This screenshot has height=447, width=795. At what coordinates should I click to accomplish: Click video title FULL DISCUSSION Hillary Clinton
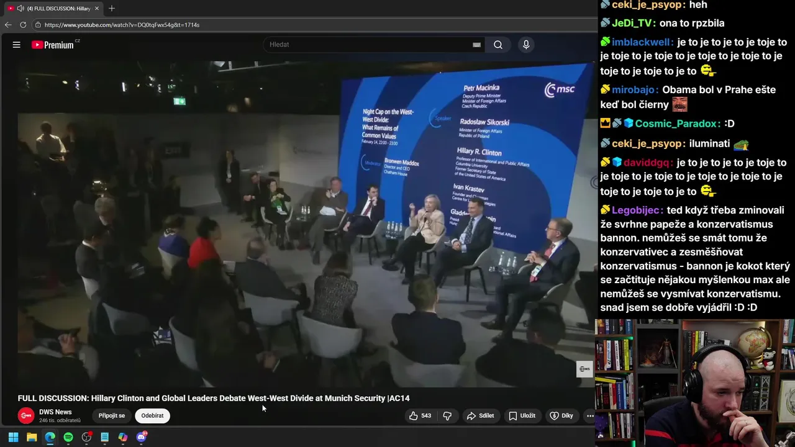(214, 399)
